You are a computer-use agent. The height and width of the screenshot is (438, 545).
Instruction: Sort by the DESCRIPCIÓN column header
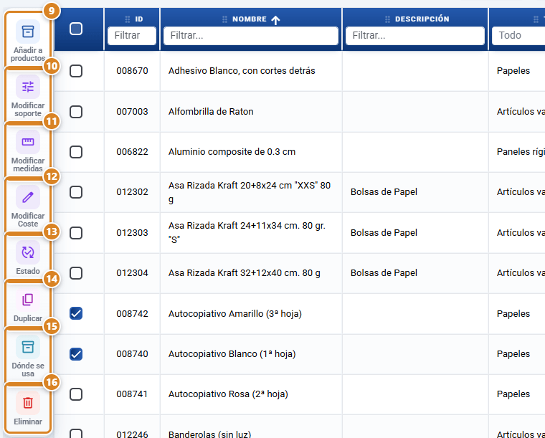click(x=422, y=19)
